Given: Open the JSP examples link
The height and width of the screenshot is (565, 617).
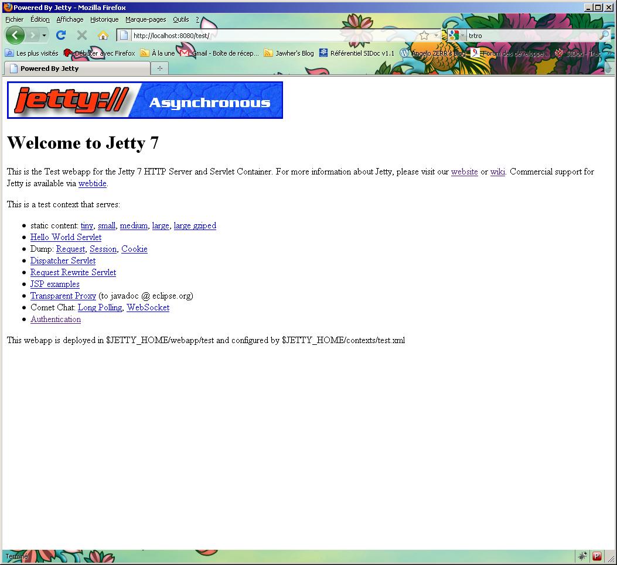Looking at the screenshot, I should coord(54,285).
